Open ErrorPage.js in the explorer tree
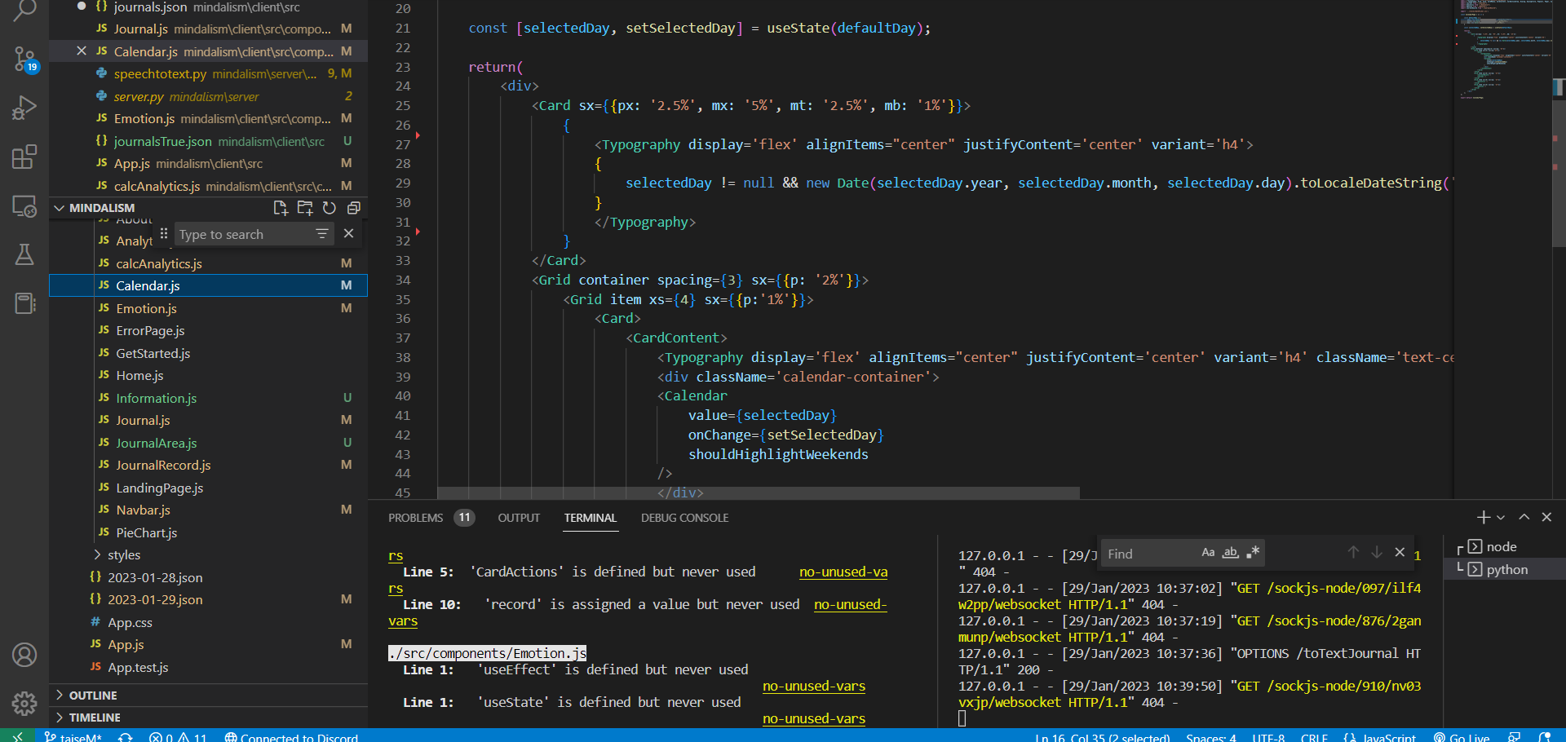 pos(150,330)
